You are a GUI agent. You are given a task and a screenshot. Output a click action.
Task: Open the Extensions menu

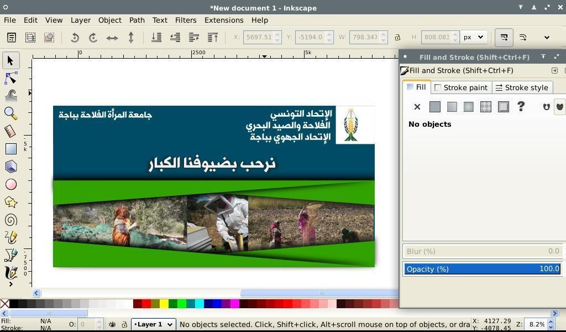coord(223,20)
